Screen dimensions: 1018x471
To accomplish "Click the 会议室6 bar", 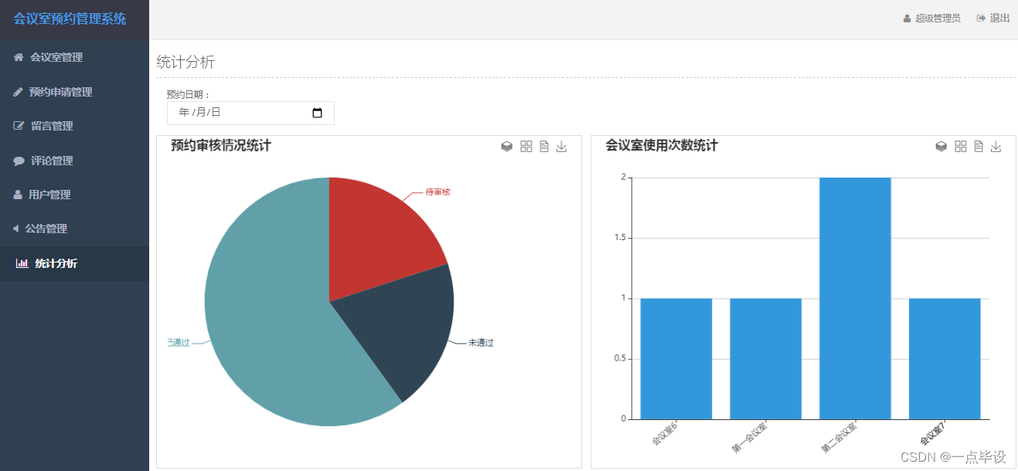I will pyautogui.click(x=676, y=359).
